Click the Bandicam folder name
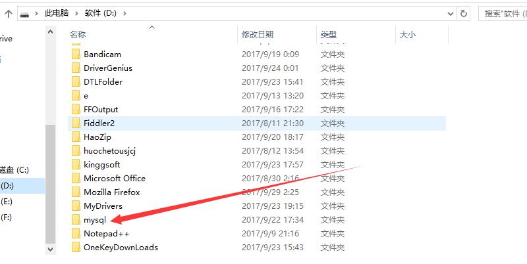The image size is (527, 264). (x=103, y=55)
